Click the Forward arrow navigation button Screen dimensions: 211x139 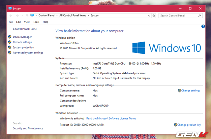[17, 16]
